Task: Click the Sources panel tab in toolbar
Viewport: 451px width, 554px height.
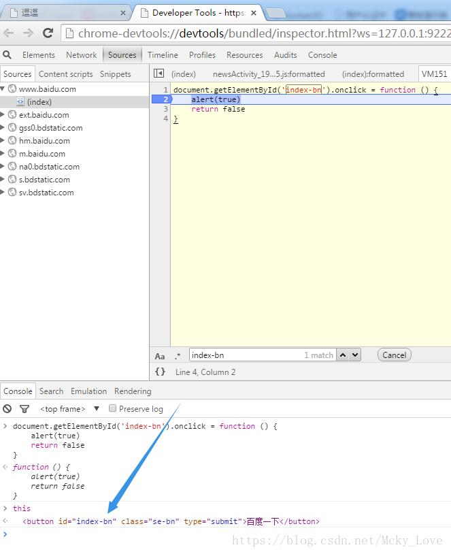Action: coord(122,55)
